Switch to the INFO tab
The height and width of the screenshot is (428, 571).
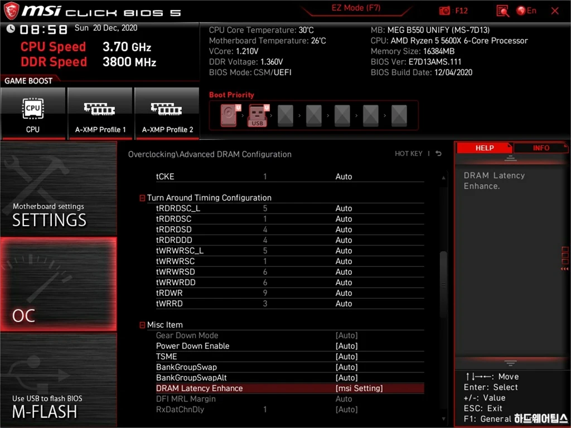[541, 148]
